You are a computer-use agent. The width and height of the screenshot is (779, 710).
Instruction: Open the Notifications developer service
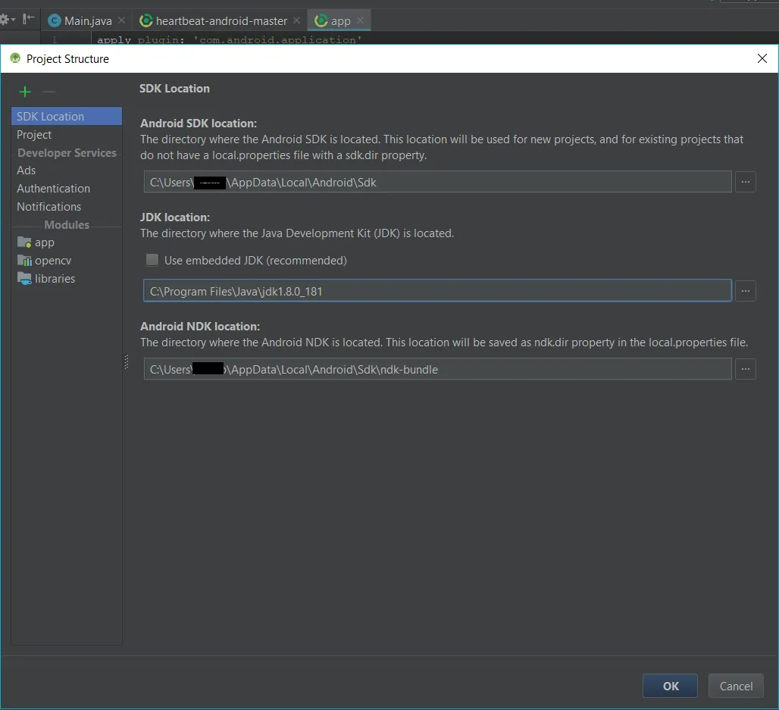pyautogui.click(x=67, y=207)
